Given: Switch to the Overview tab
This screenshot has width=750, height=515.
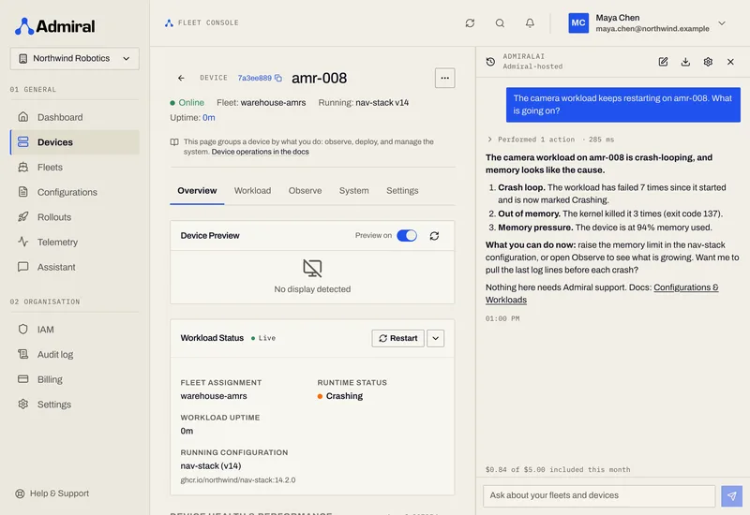Looking at the screenshot, I should coord(197,191).
